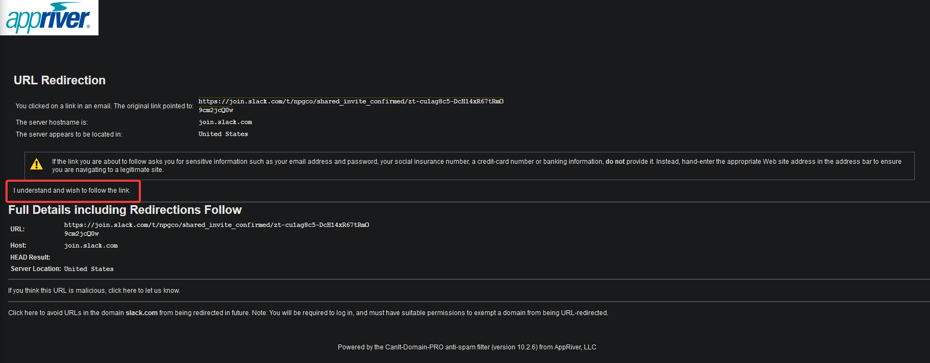Screen dimensions: 930x363
Task: Click the bold slack.com domain text
Action: coord(141,313)
